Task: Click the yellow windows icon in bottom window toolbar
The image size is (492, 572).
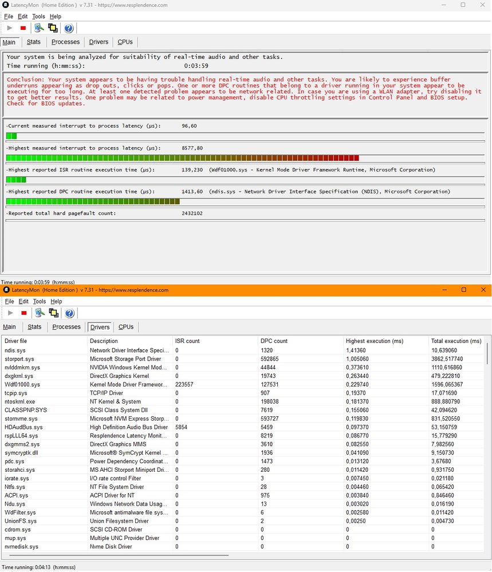Action: 54,313
